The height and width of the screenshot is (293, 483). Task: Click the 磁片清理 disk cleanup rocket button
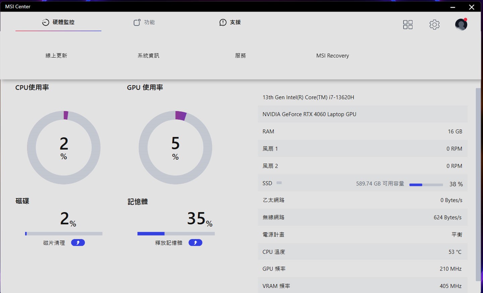78,243
